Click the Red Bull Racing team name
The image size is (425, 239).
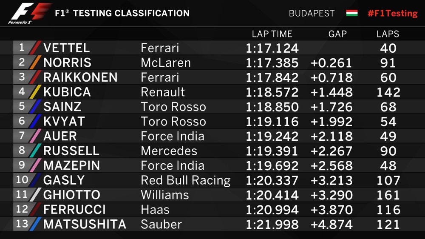(185, 180)
